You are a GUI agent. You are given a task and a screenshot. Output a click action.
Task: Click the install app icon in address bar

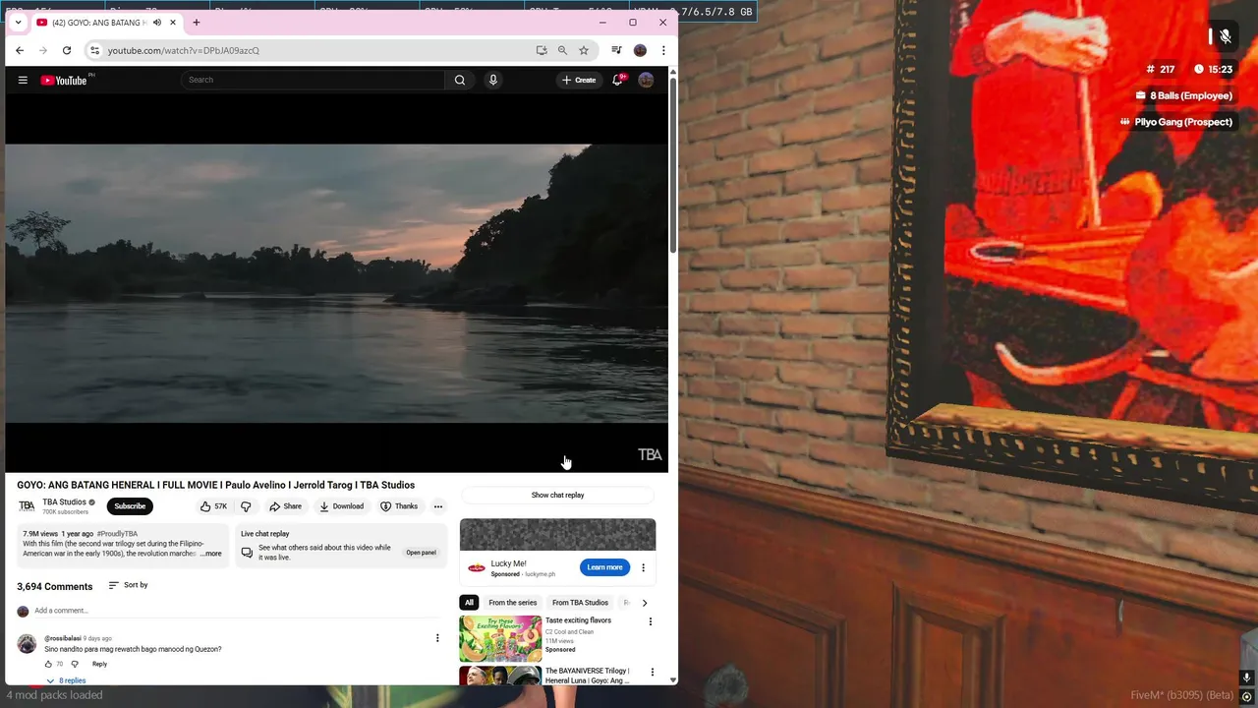(x=542, y=50)
